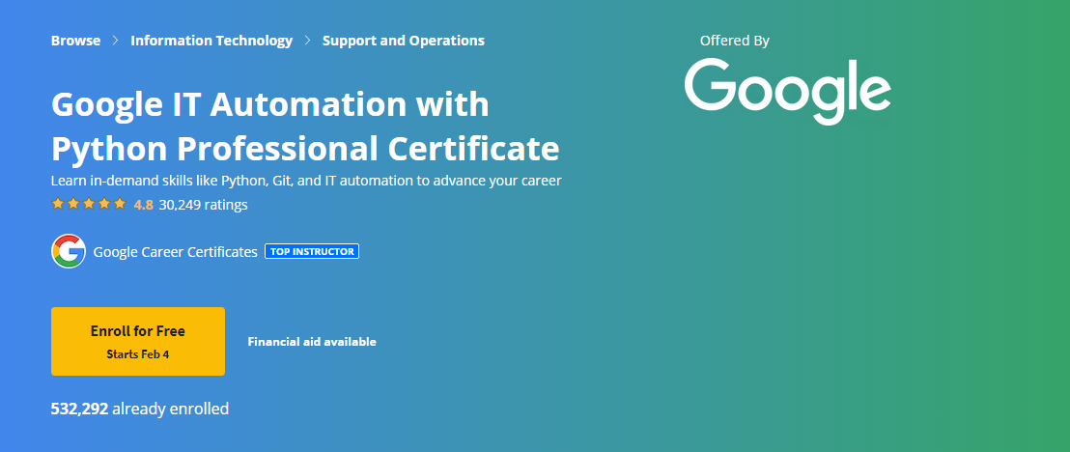
Task: Click the 4.8 rating score
Action: (143, 204)
